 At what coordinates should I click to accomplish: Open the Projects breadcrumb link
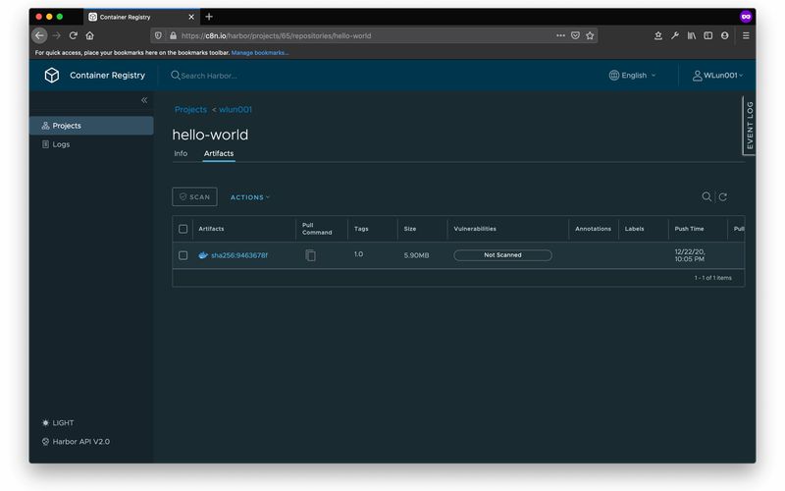[x=190, y=109]
